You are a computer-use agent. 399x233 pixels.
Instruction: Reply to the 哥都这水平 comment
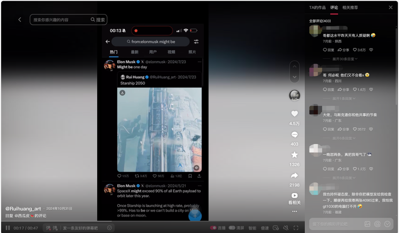329,50
